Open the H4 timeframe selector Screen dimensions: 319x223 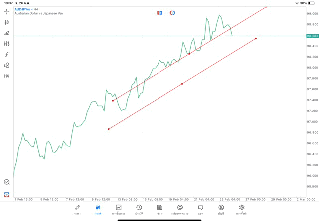pyautogui.click(x=7, y=76)
